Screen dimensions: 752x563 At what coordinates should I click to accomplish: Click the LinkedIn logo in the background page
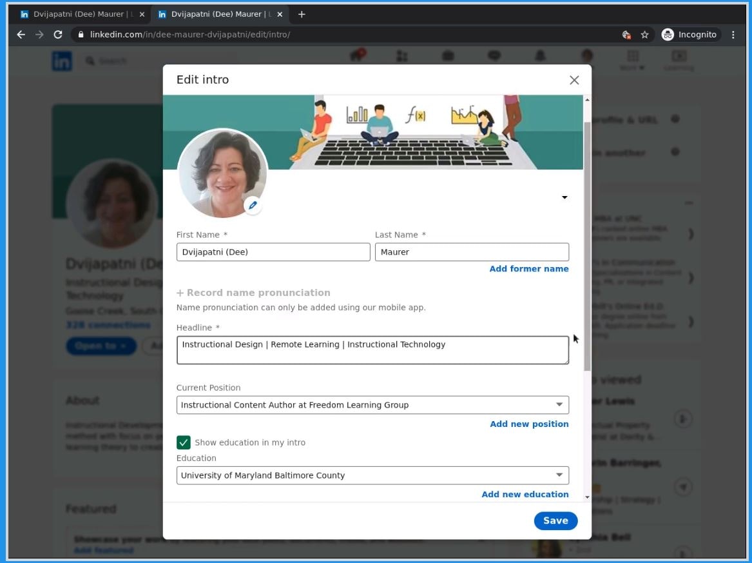(x=62, y=61)
